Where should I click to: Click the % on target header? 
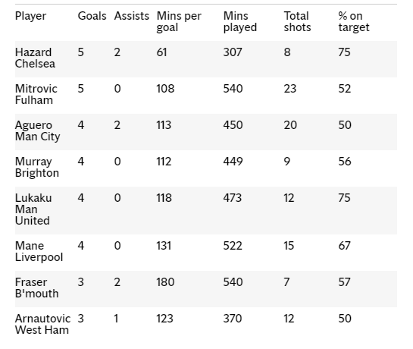coord(354,22)
